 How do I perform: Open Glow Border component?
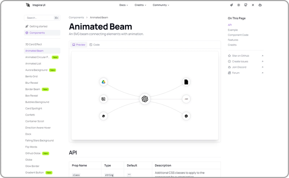pos(32,166)
